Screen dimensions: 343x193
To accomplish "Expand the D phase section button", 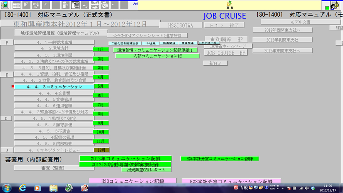I will (x=7, y=74).
